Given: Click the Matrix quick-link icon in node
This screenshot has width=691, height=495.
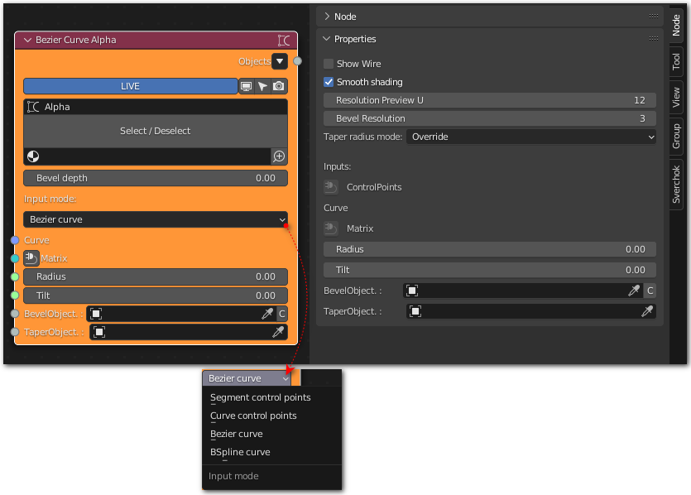Looking at the screenshot, I should pos(31,258).
